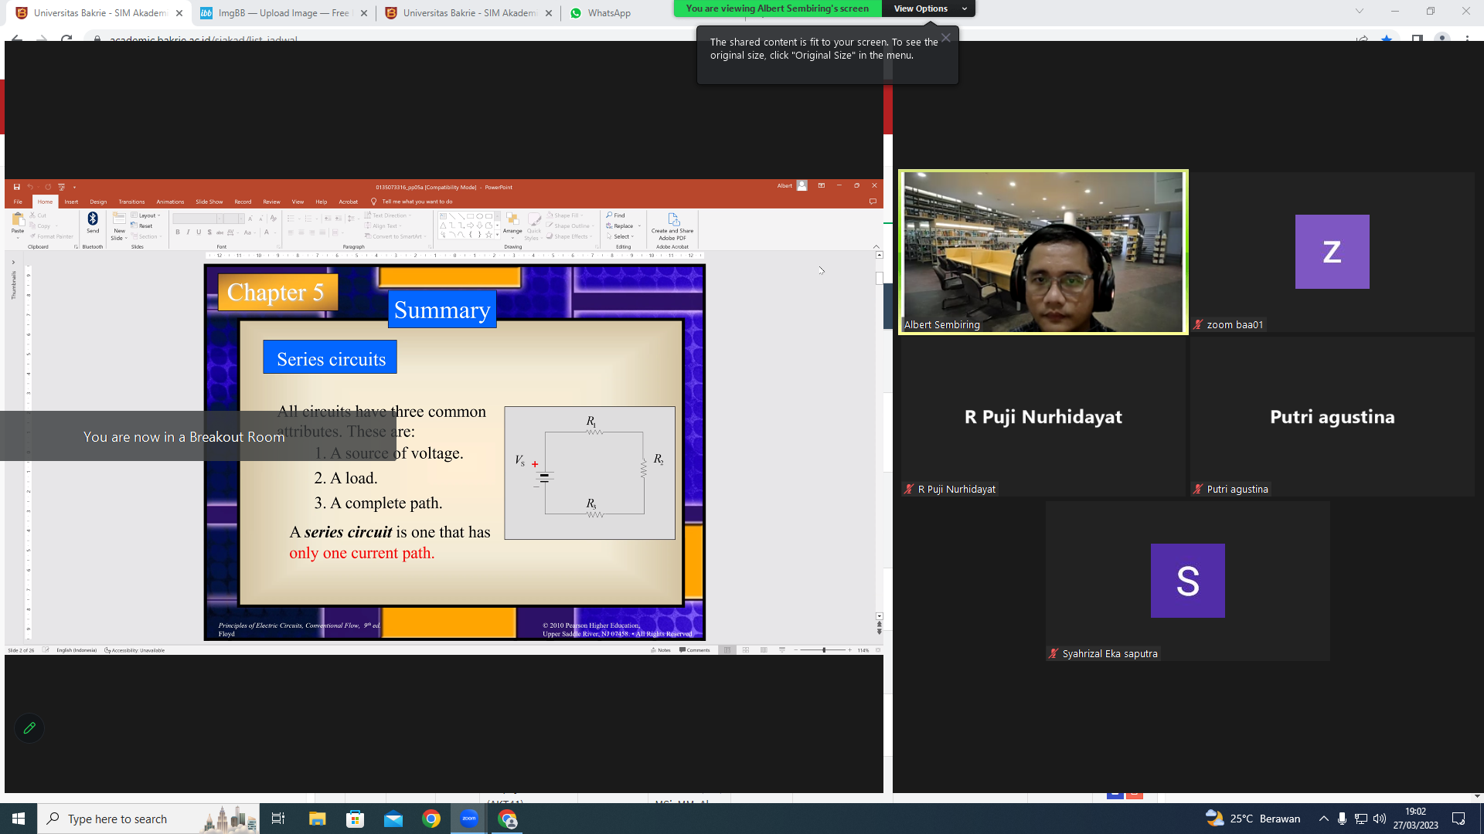Switch to the WhatsApp browser tab
The image size is (1484, 834).
pyautogui.click(x=611, y=13)
